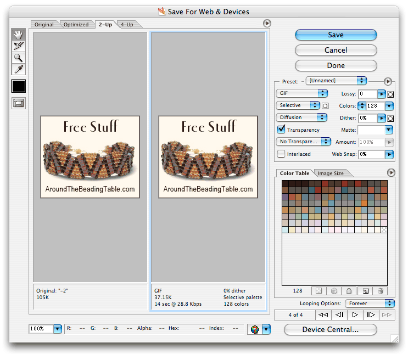408x354 pixels.
Task: Lock selected color icon in Color Table
Action: pyautogui.click(x=349, y=291)
